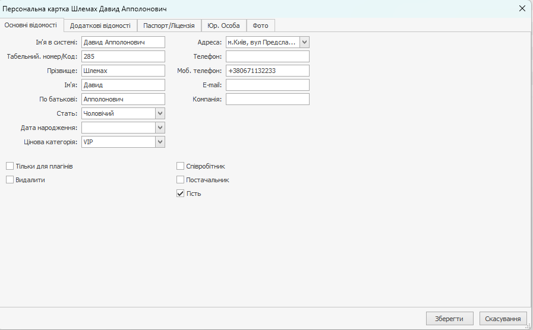Click the Моб. телефон field
Viewport: 533px width, 330px height.
pyautogui.click(x=267, y=71)
